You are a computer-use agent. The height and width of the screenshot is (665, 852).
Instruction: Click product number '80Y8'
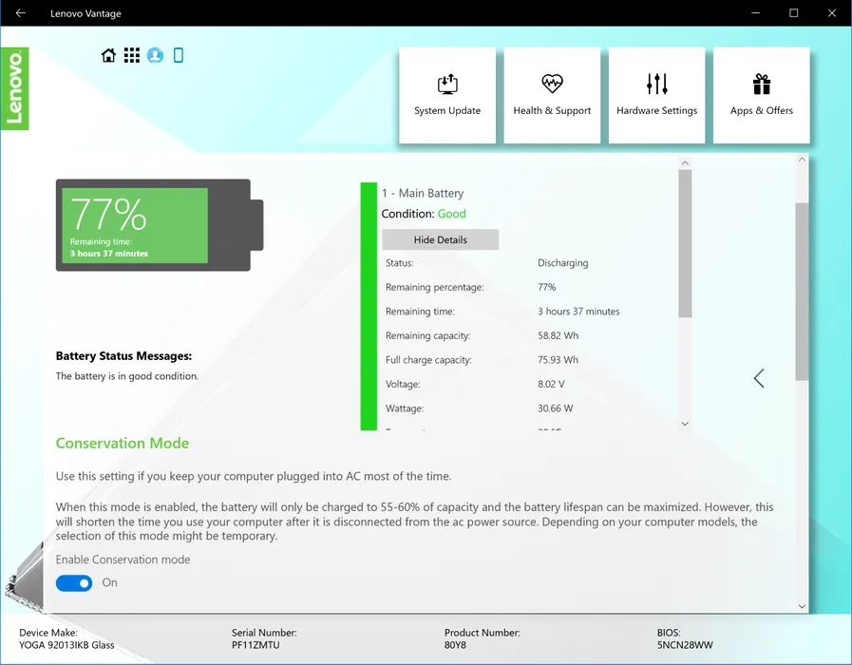point(455,645)
